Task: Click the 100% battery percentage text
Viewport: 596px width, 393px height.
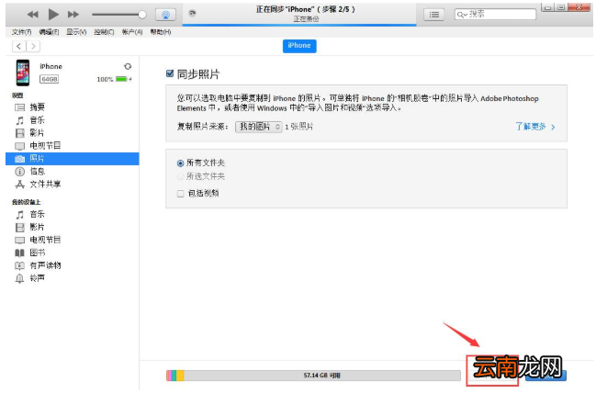Action: coord(105,79)
